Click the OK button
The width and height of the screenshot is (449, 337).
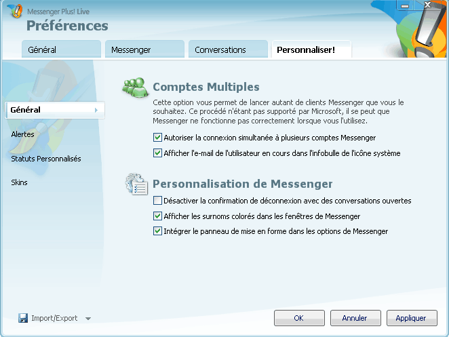(299, 318)
